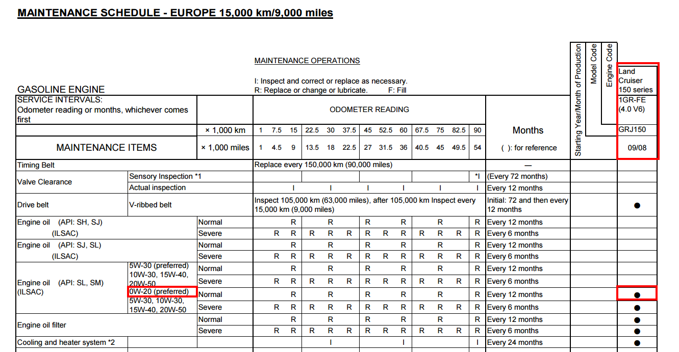The width and height of the screenshot is (679, 352).
Task: Click the "ODOMETER READING" column header
Action: pyautogui.click(x=369, y=110)
